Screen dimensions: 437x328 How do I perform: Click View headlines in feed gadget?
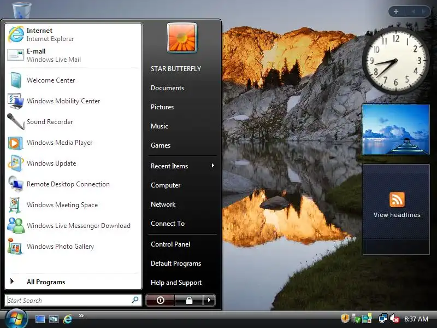click(397, 215)
